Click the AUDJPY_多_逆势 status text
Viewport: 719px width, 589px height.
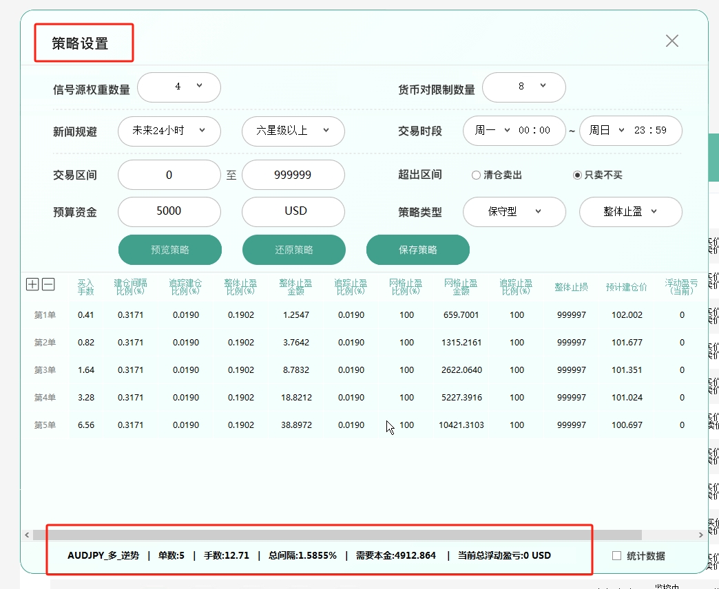pyautogui.click(x=103, y=555)
